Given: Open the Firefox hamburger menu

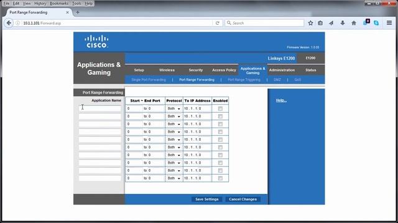Looking at the screenshot, I should tap(389, 23).
